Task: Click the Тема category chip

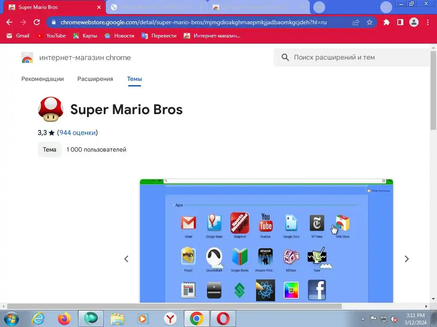Action: tap(50, 149)
